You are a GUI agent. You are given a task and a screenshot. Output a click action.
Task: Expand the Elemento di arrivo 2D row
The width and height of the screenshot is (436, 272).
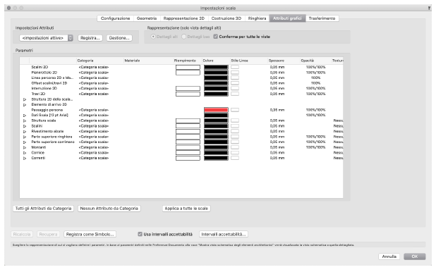25,105
